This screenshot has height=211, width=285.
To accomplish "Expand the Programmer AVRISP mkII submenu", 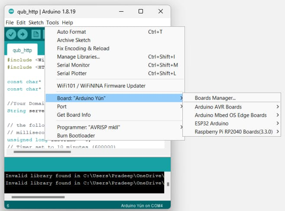I will (88, 127).
